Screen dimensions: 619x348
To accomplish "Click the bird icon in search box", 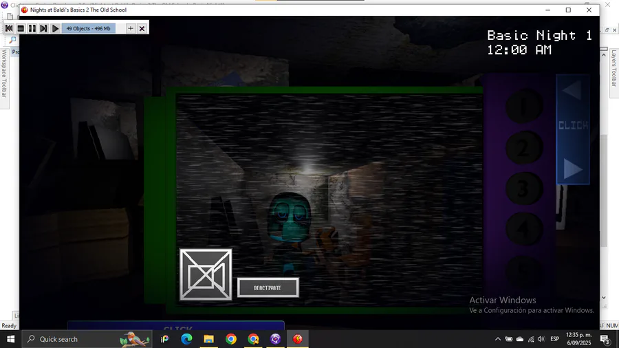I will (x=134, y=339).
